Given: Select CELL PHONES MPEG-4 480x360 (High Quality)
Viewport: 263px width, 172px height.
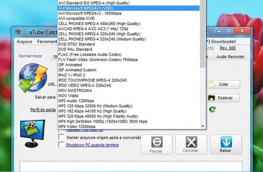Looking at the screenshot, I should click(x=129, y=24).
